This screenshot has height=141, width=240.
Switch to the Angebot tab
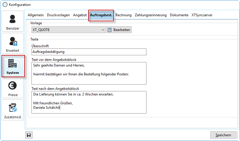(x=80, y=15)
